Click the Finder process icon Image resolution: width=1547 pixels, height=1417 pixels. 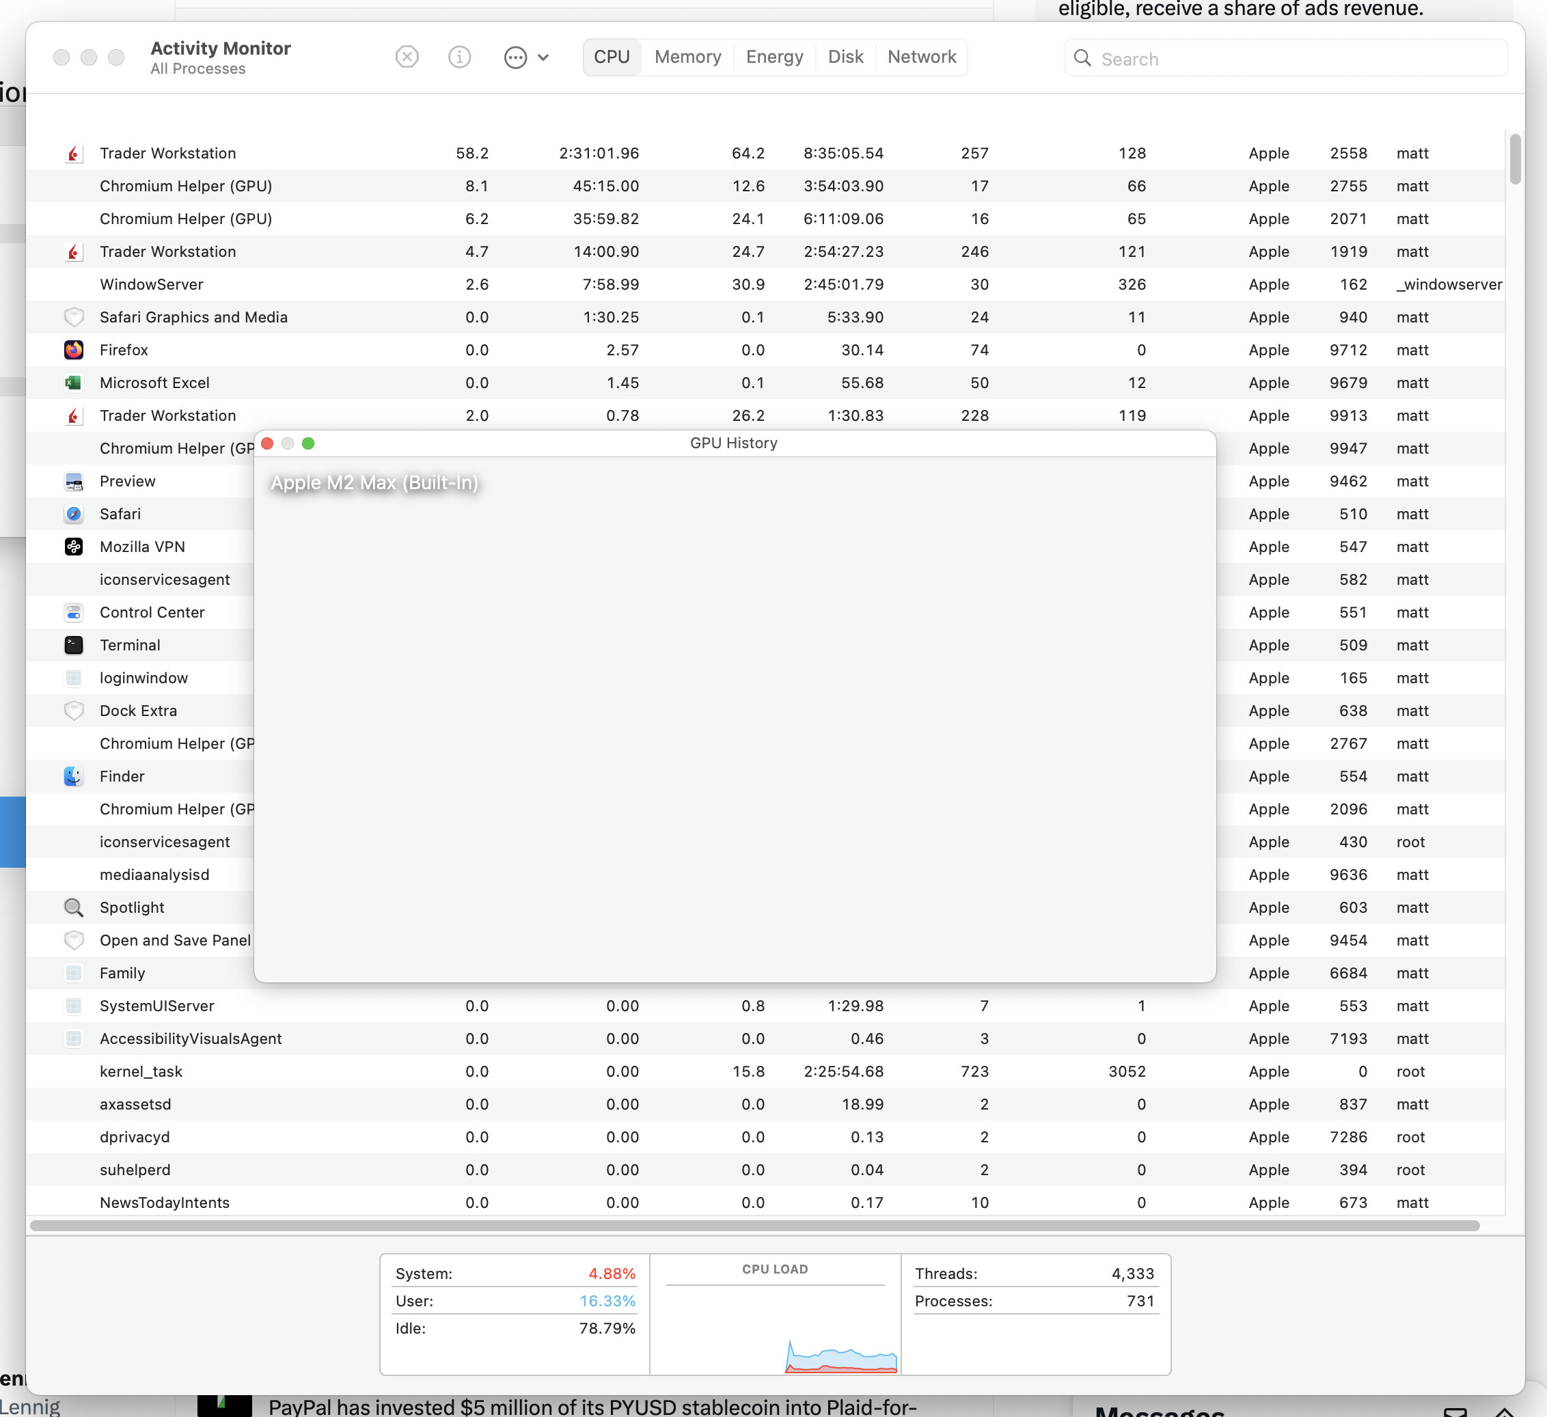(74, 776)
